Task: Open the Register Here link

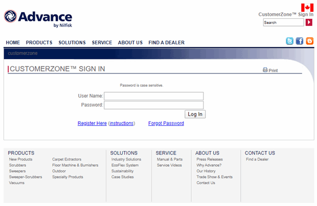Action: [x=92, y=123]
